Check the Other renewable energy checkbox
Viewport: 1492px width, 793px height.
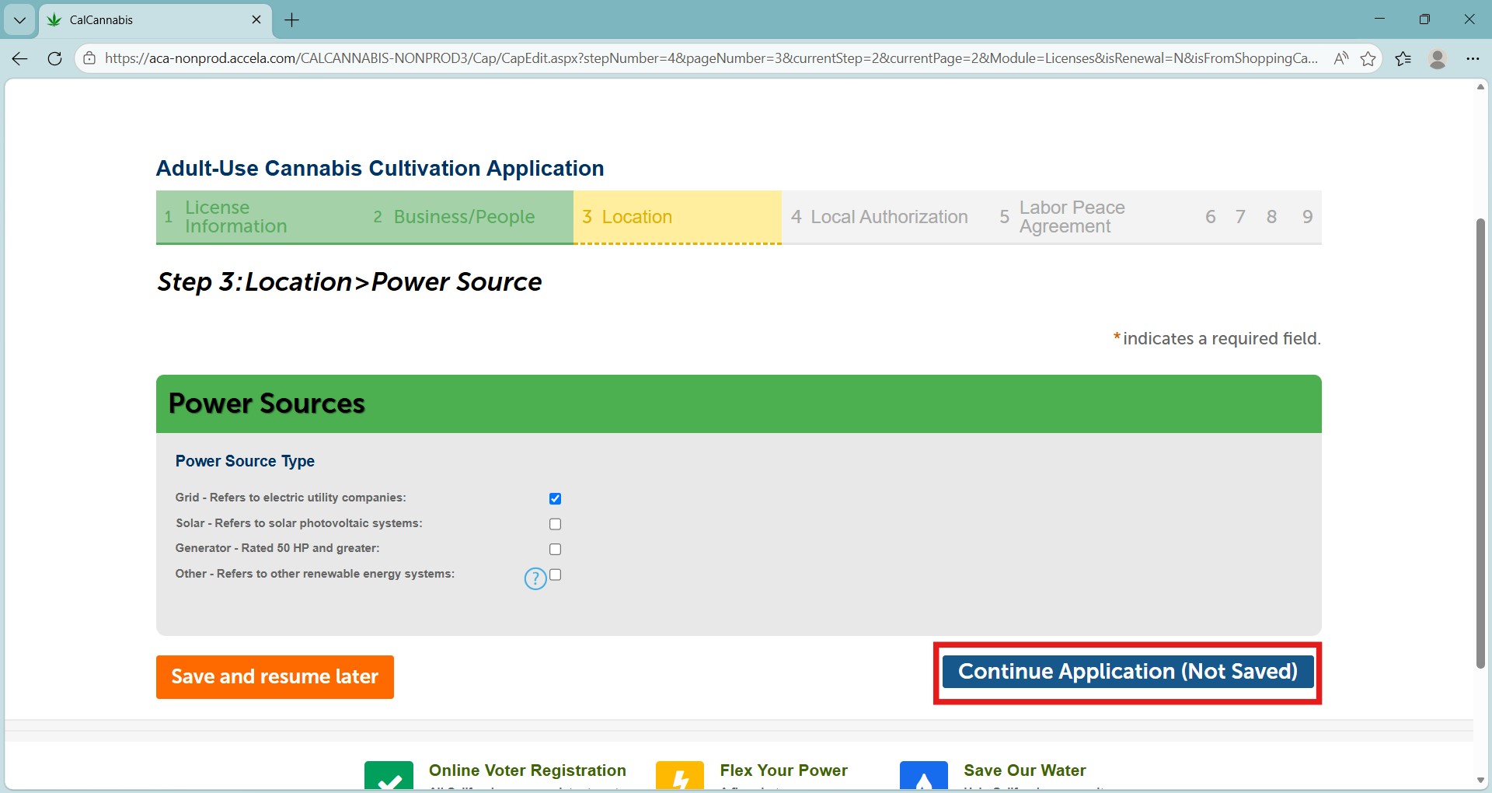click(555, 575)
